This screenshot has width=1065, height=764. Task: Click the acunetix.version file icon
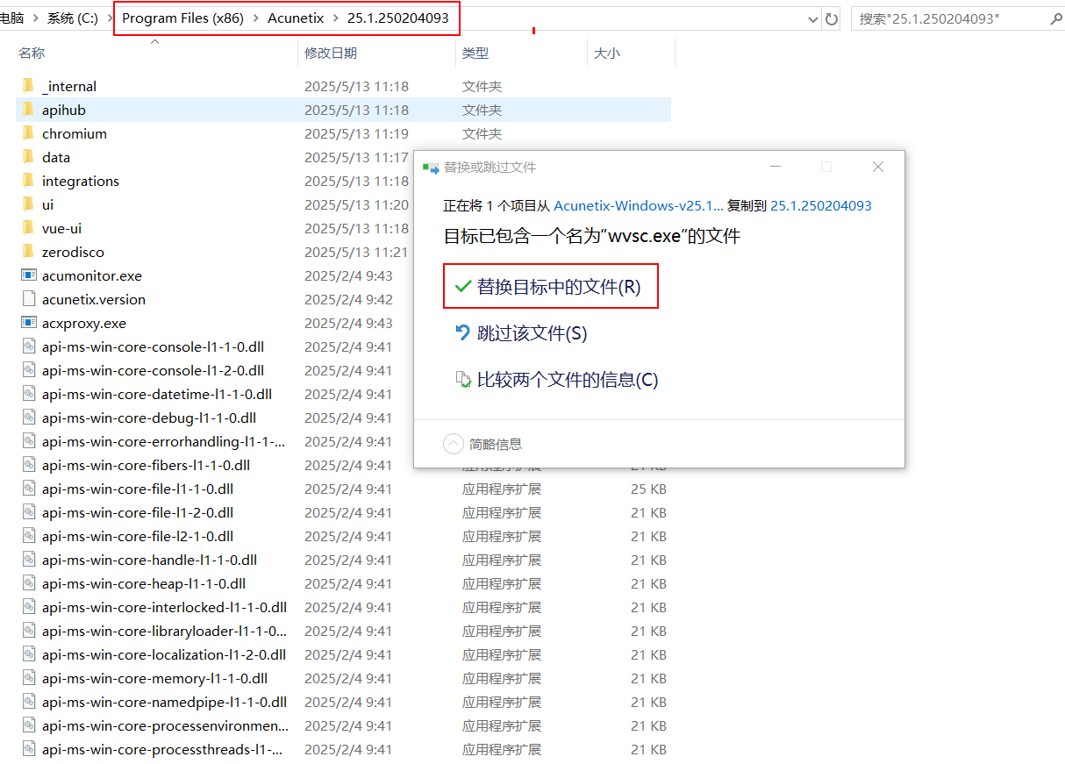pos(28,299)
